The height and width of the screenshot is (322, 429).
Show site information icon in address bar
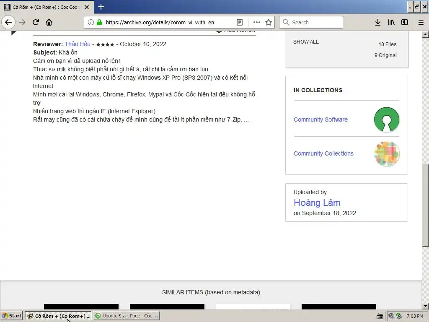click(91, 22)
